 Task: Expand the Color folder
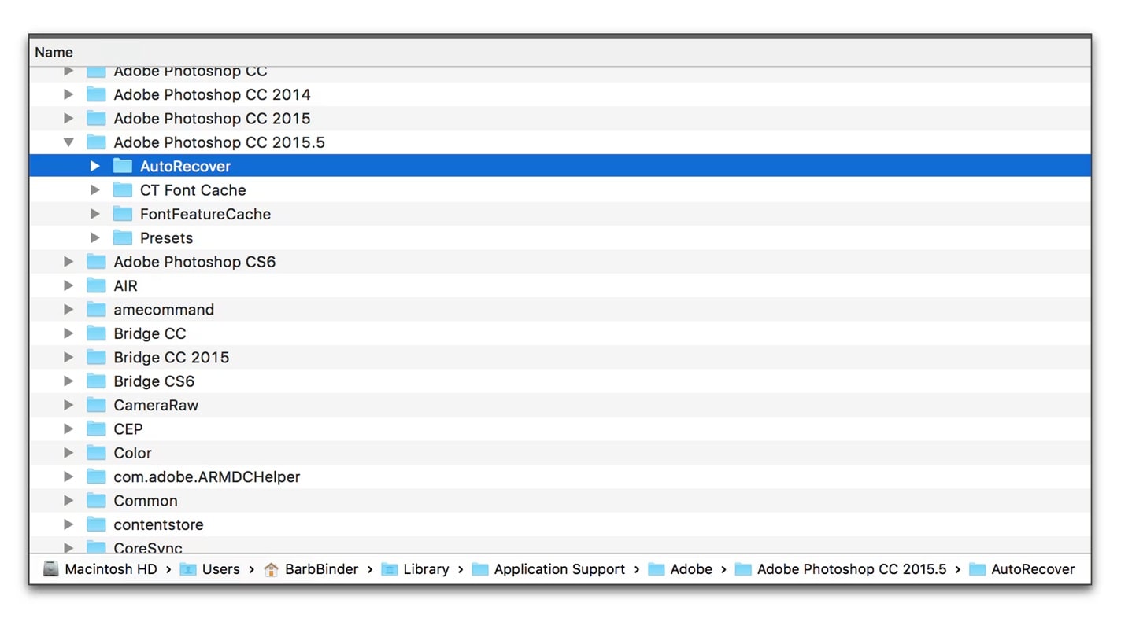tap(68, 453)
